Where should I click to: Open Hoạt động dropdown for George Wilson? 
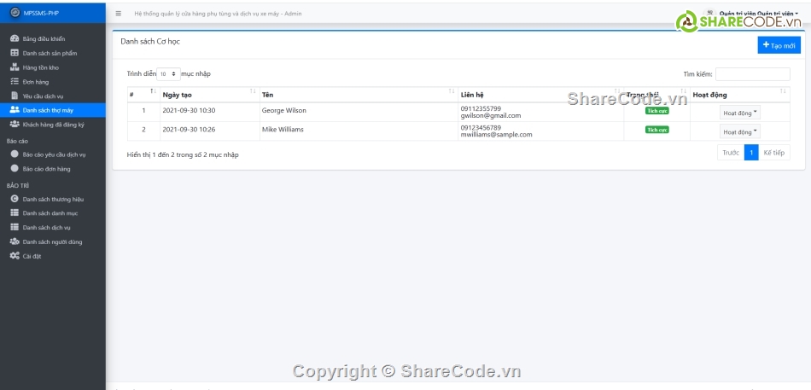click(739, 112)
